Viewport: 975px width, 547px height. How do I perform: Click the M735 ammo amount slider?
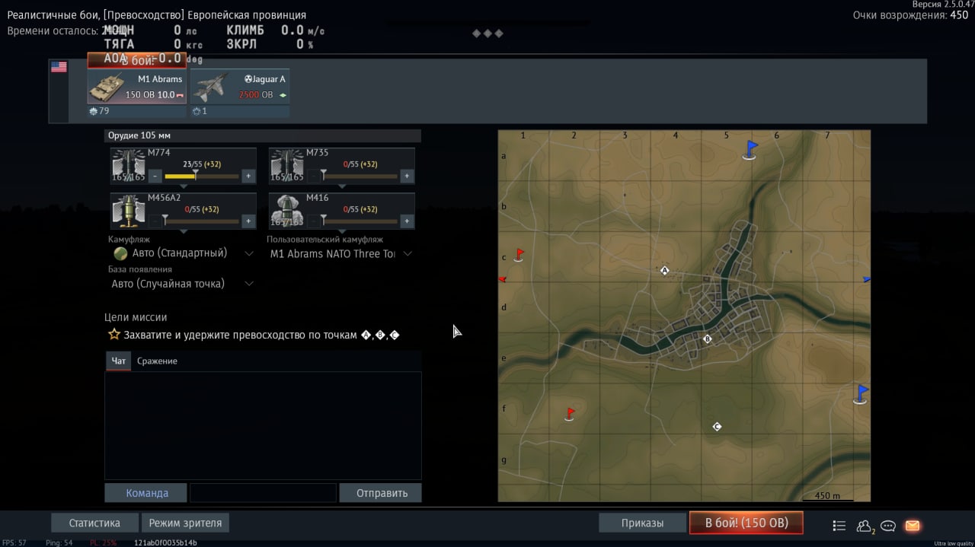[x=360, y=177]
